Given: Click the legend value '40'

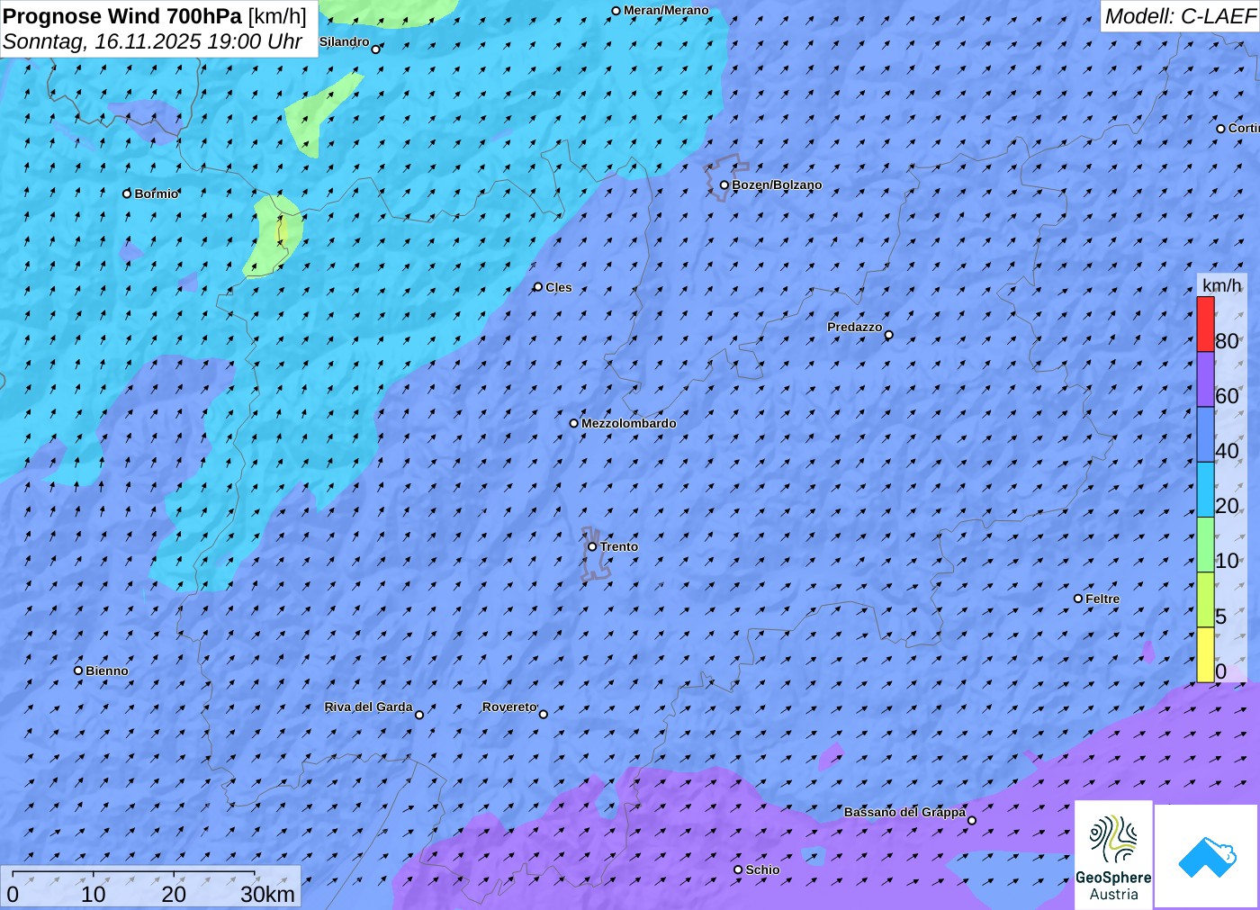Looking at the screenshot, I should [x=1227, y=451].
